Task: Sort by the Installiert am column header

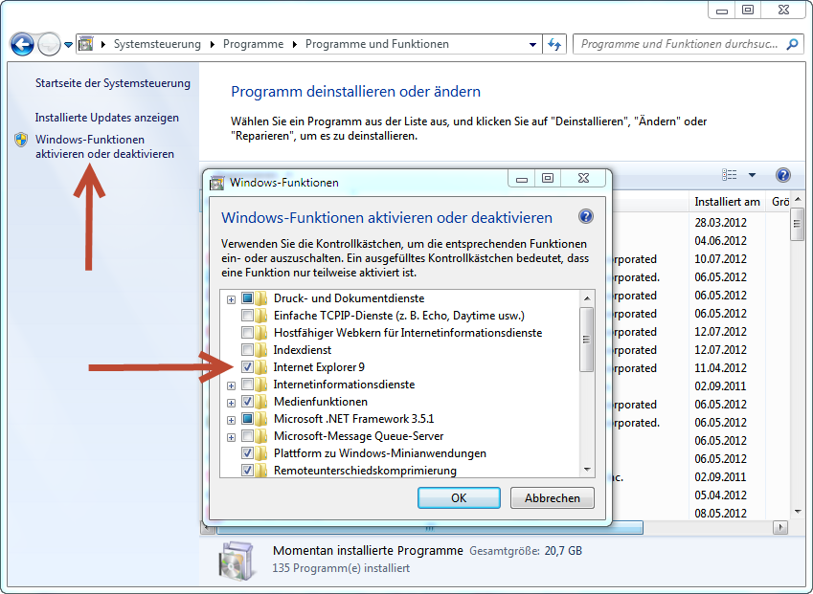Action: [727, 202]
